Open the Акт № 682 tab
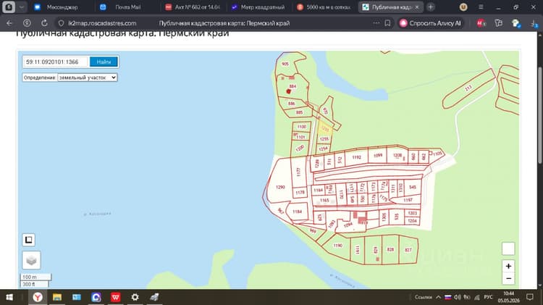 pyautogui.click(x=193, y=7)
